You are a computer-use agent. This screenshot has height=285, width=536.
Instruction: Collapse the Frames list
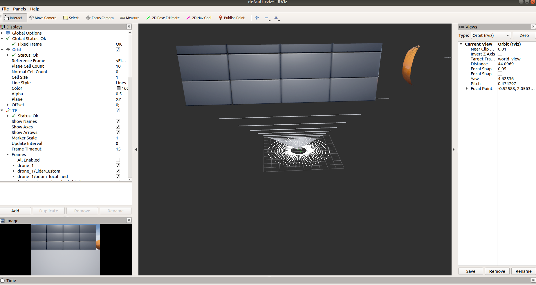tap(8, 154)
